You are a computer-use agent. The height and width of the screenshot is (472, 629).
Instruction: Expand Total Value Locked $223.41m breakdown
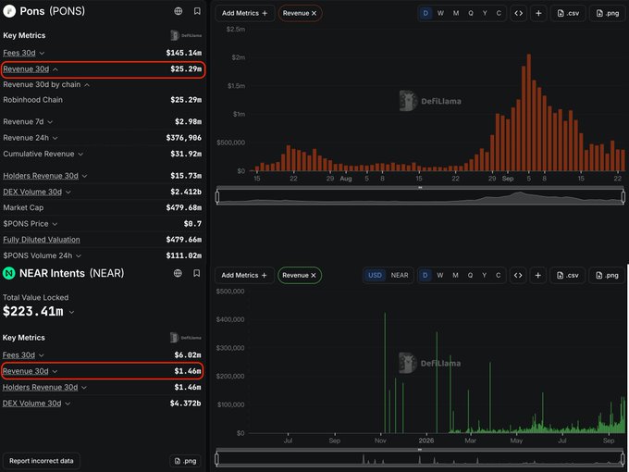(71, 312)
